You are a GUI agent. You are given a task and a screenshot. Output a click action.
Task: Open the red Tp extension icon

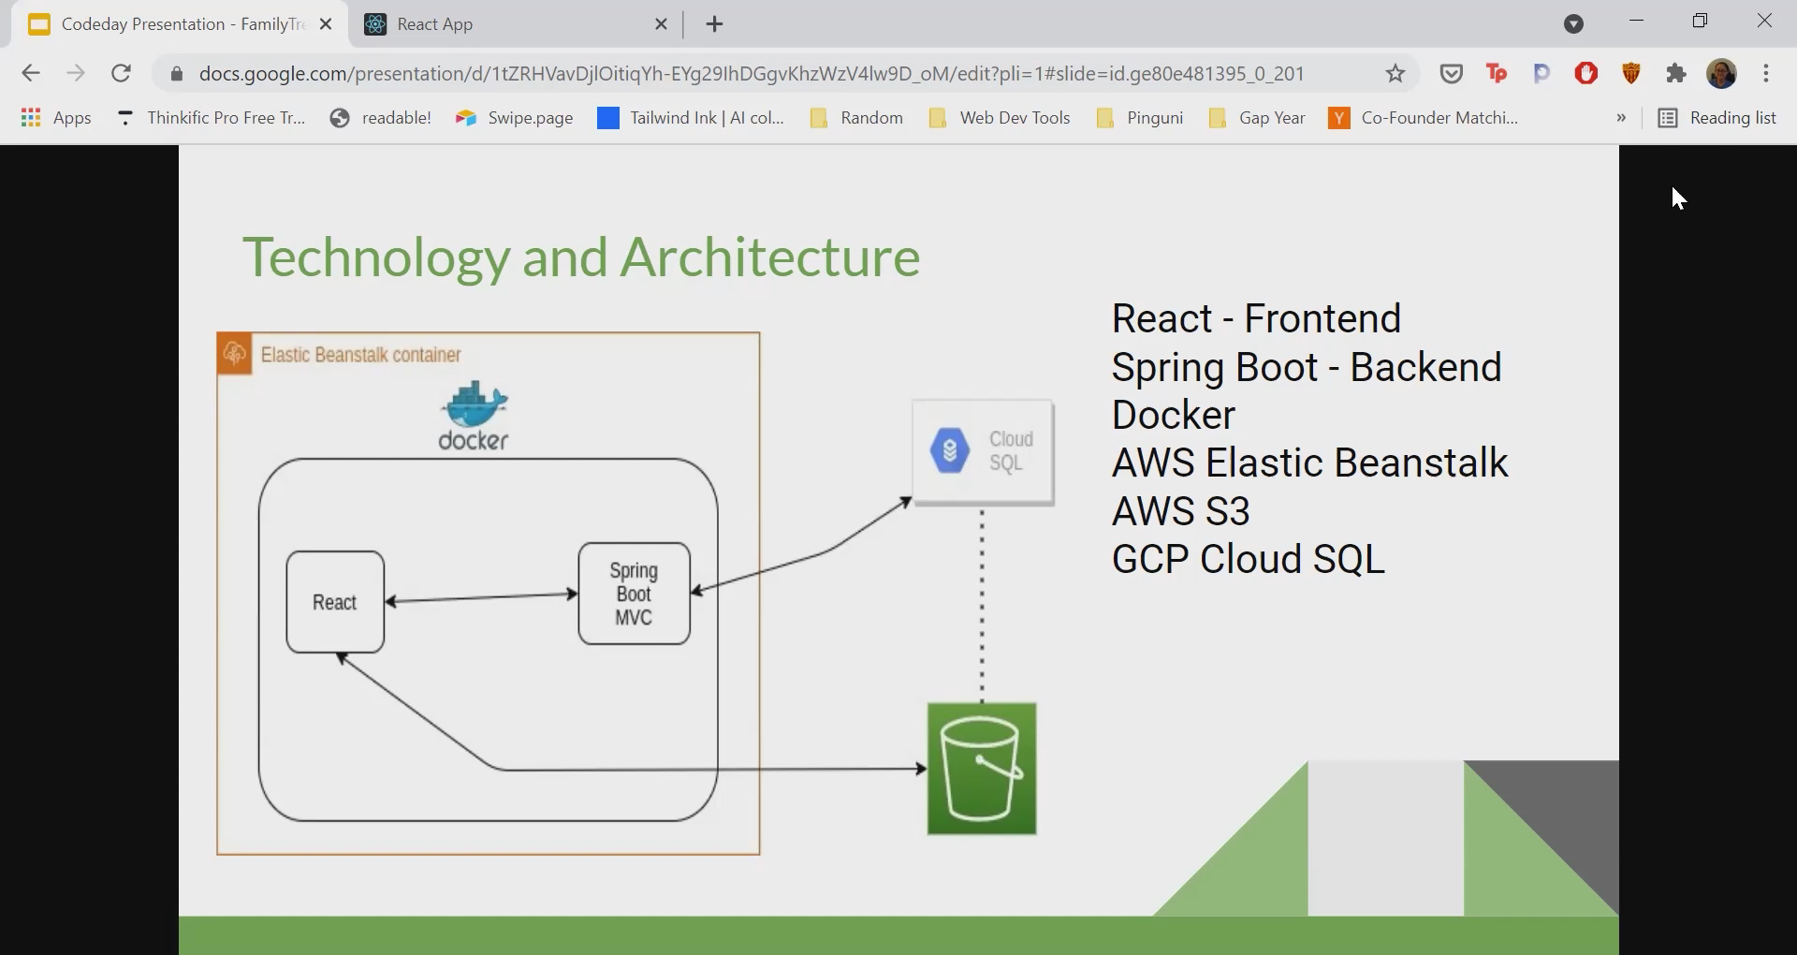(1497, 73)
